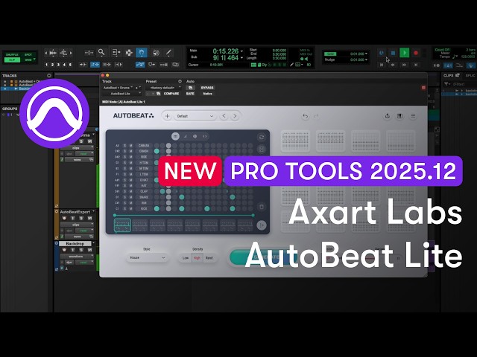This screenshot has width=477, height=357.
Task: Mute the Backdrop track
Action: click(89, 250)
